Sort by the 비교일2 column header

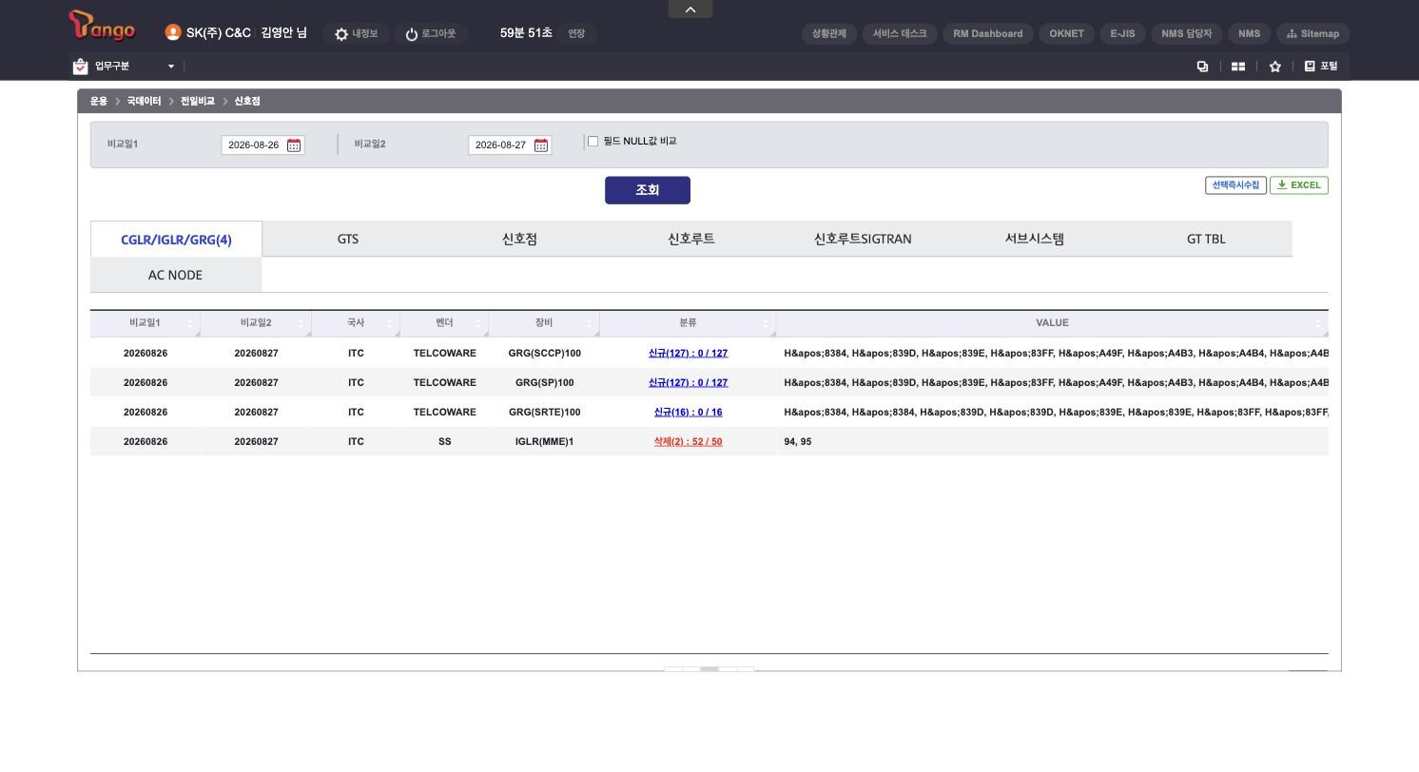click(256, 323)
